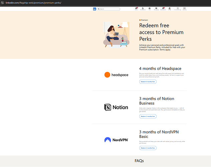211x167 pixels.
Task: Click the site info icon in address bar
Action: (x=2, y=3)
